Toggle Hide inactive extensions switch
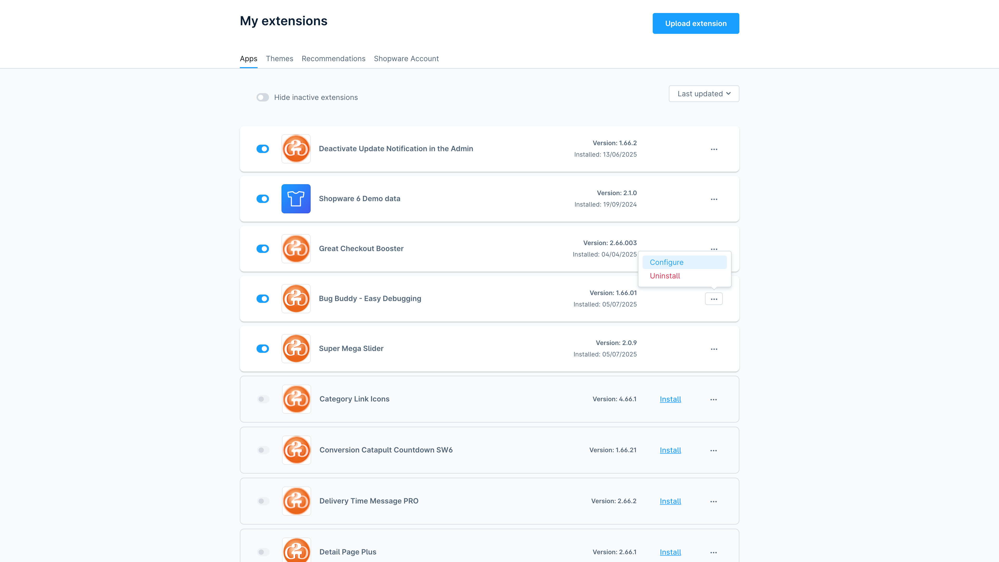 pyautogui.click(x=262, y=97)
